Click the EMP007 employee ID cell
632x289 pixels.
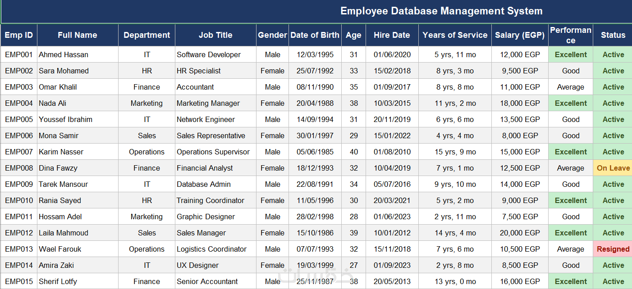tap(19, 152)
